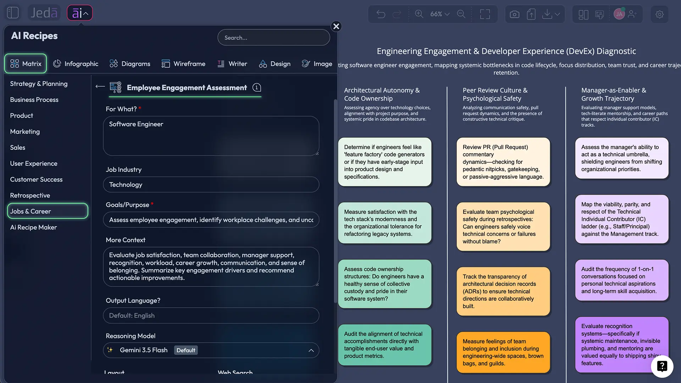
Task: Toggle the left sidebar panel icon
Action: 13,13
